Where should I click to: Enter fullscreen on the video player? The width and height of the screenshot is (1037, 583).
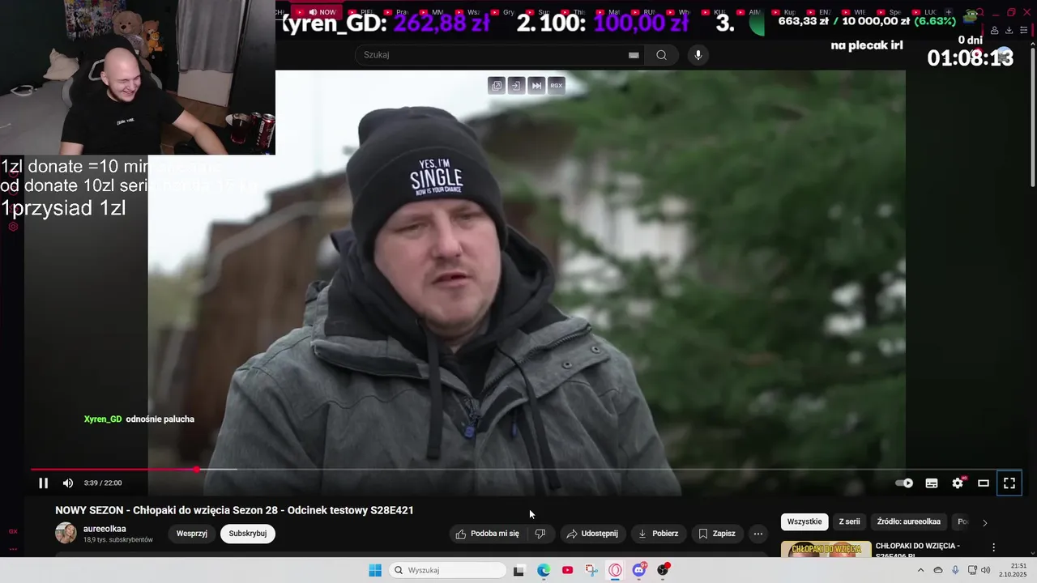[1009, 483]
